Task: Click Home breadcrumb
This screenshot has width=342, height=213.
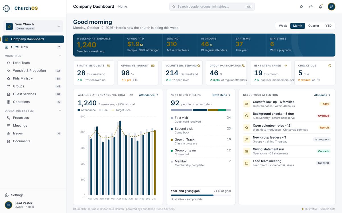Action: tap(123, 7)
